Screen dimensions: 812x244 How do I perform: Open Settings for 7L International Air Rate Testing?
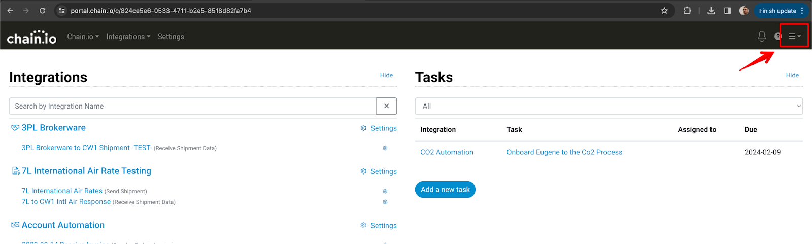coord(379,171)
